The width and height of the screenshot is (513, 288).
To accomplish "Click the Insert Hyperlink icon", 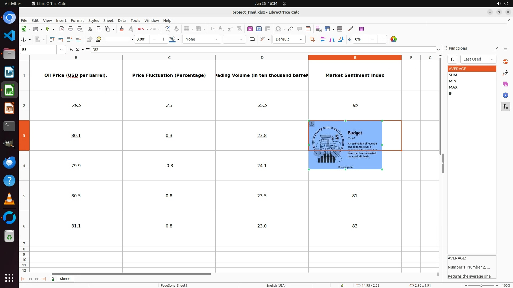I will (x=290, y=29).
